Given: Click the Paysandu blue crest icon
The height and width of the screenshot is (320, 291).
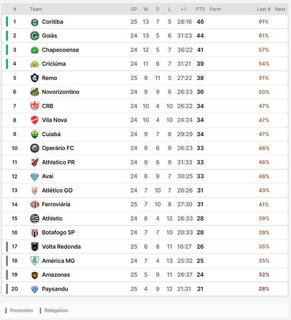Looking at the screenshot, I should coord(35,289).
